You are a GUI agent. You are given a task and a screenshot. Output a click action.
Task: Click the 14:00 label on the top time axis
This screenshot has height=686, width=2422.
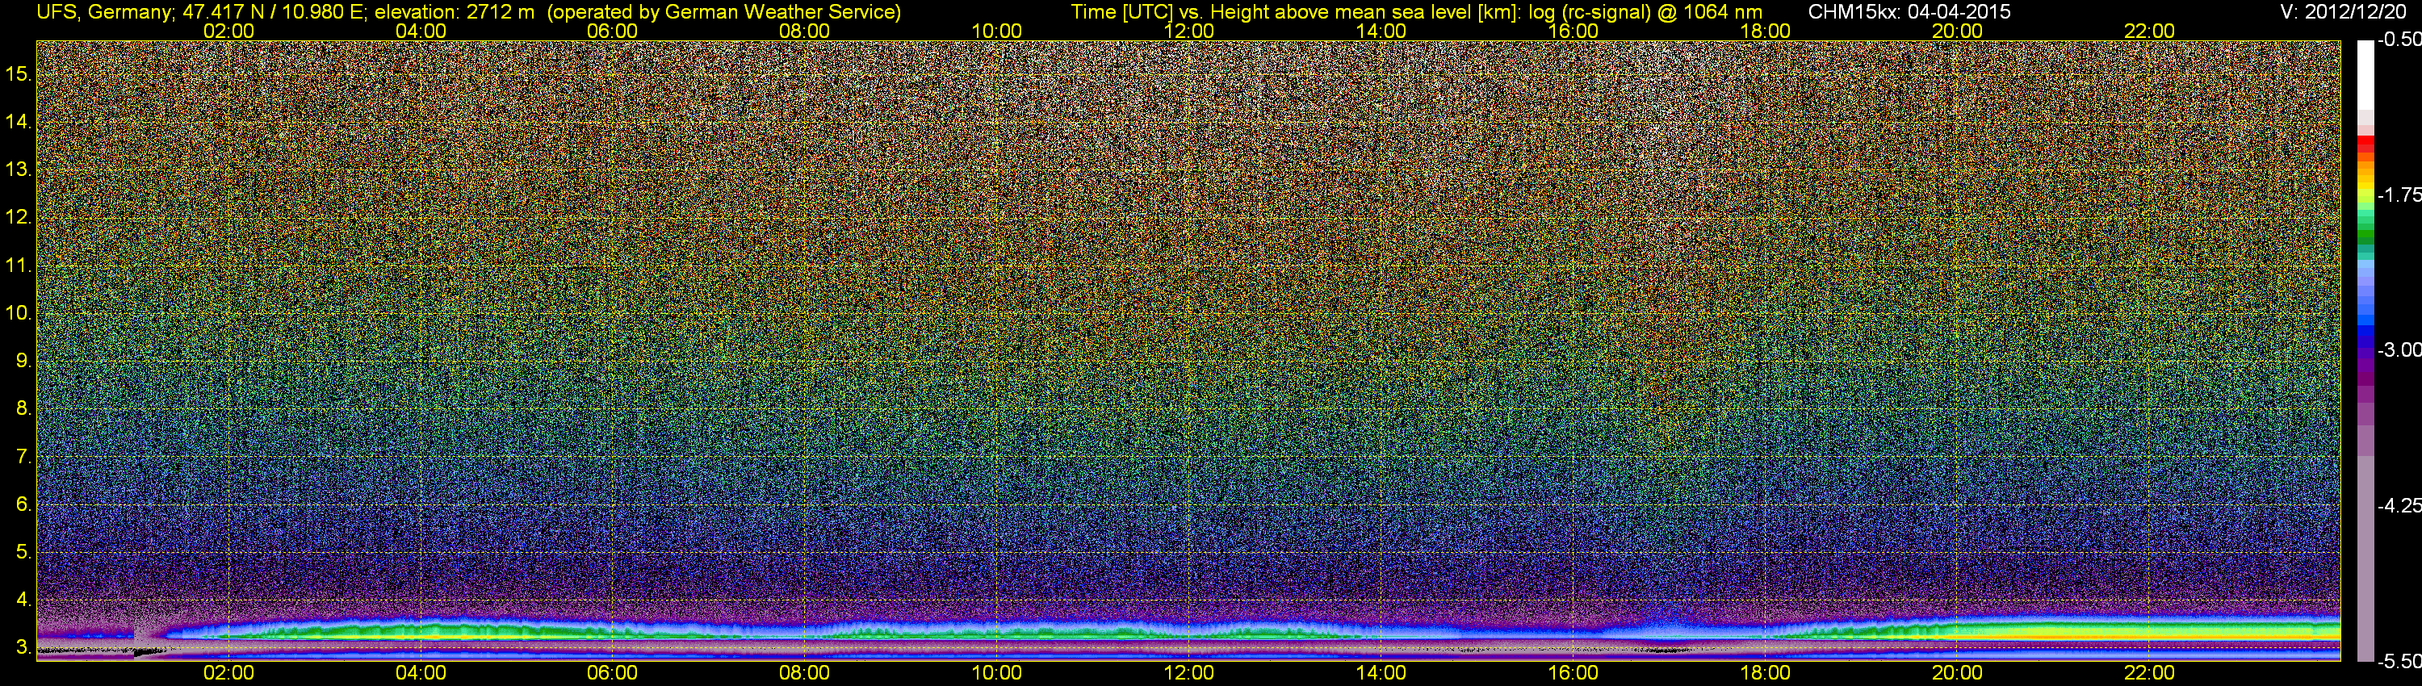click(x=1381, y=31)
